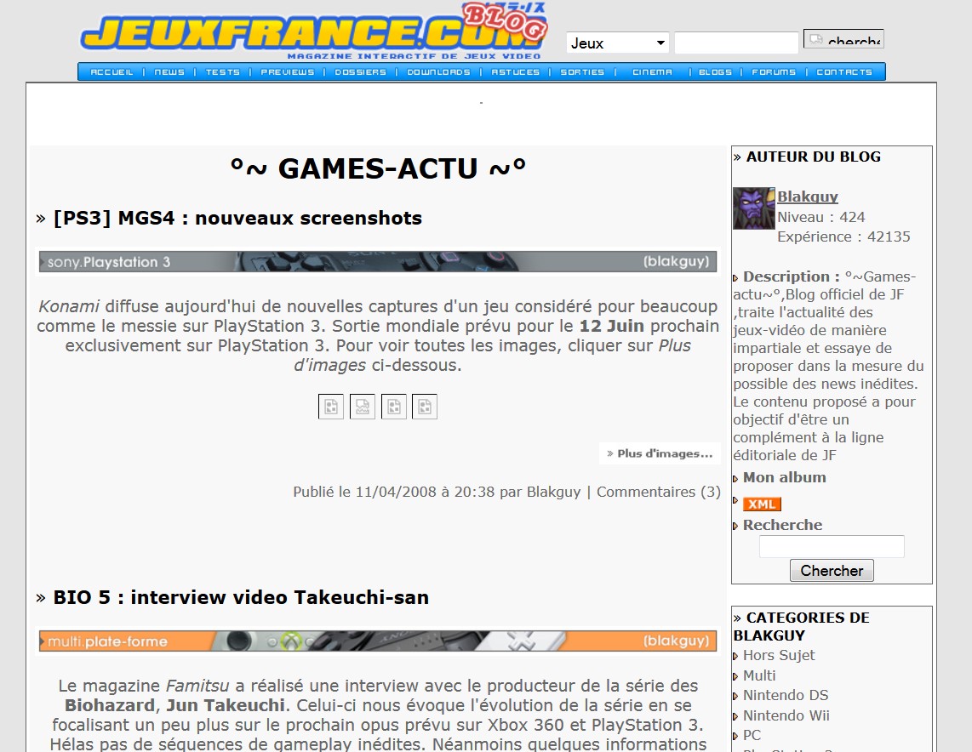972x752 pixels.
Task: Select the Nintendo DS category
Action: tap(786, 695)
